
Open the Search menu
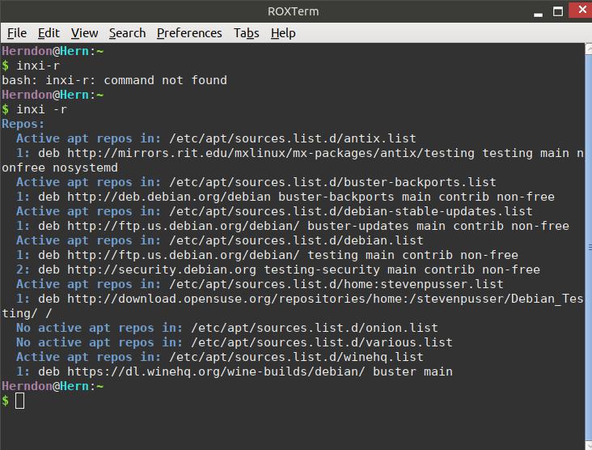[127, 33]
